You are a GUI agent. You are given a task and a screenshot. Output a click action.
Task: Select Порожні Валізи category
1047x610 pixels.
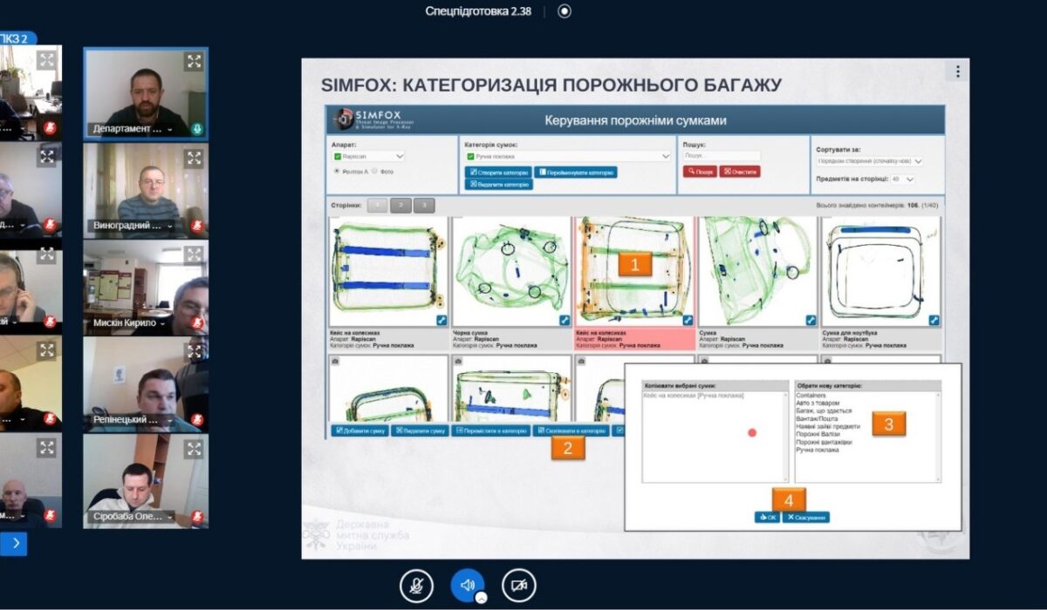tap(817, 434)
